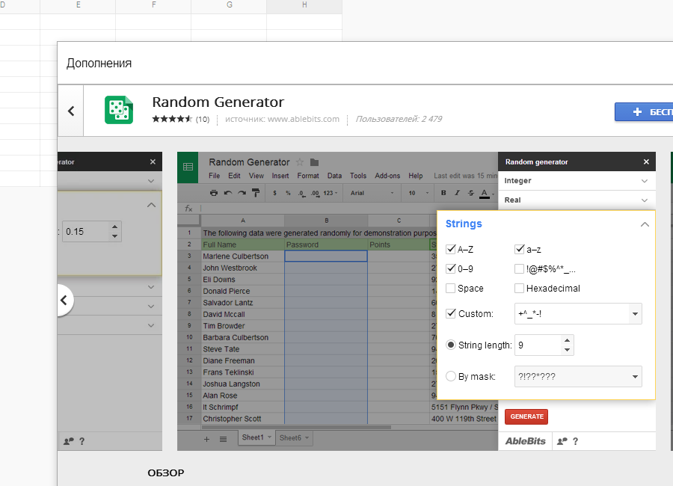Click the redo arrow in the toolbar
673x486 pixels.
242,193
